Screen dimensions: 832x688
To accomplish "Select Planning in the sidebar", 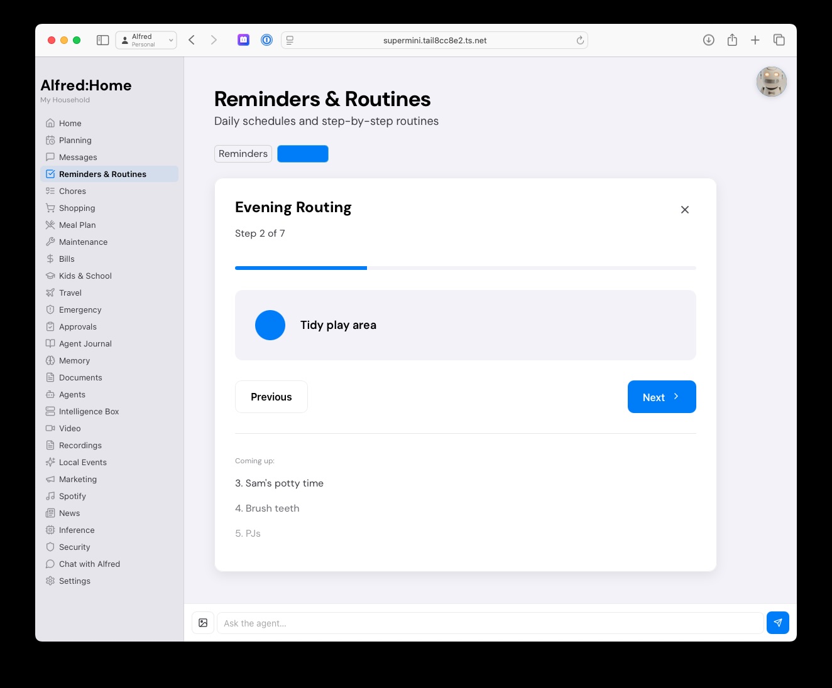I will tap(75, 140).
